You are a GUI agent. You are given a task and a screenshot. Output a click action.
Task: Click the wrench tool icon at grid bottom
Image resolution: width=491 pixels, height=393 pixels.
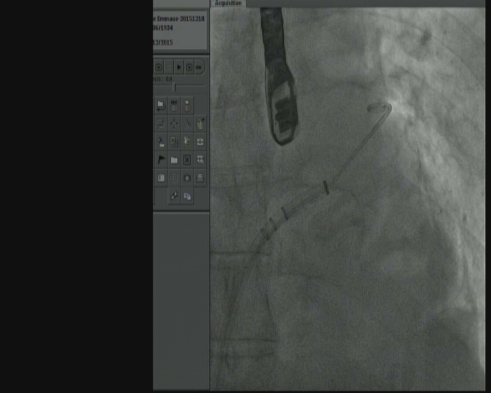pos(174,196)
